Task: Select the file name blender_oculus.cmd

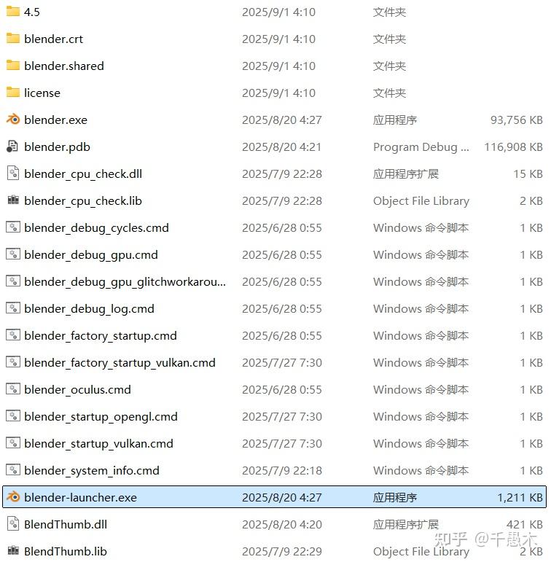Action: pos(77,389)
